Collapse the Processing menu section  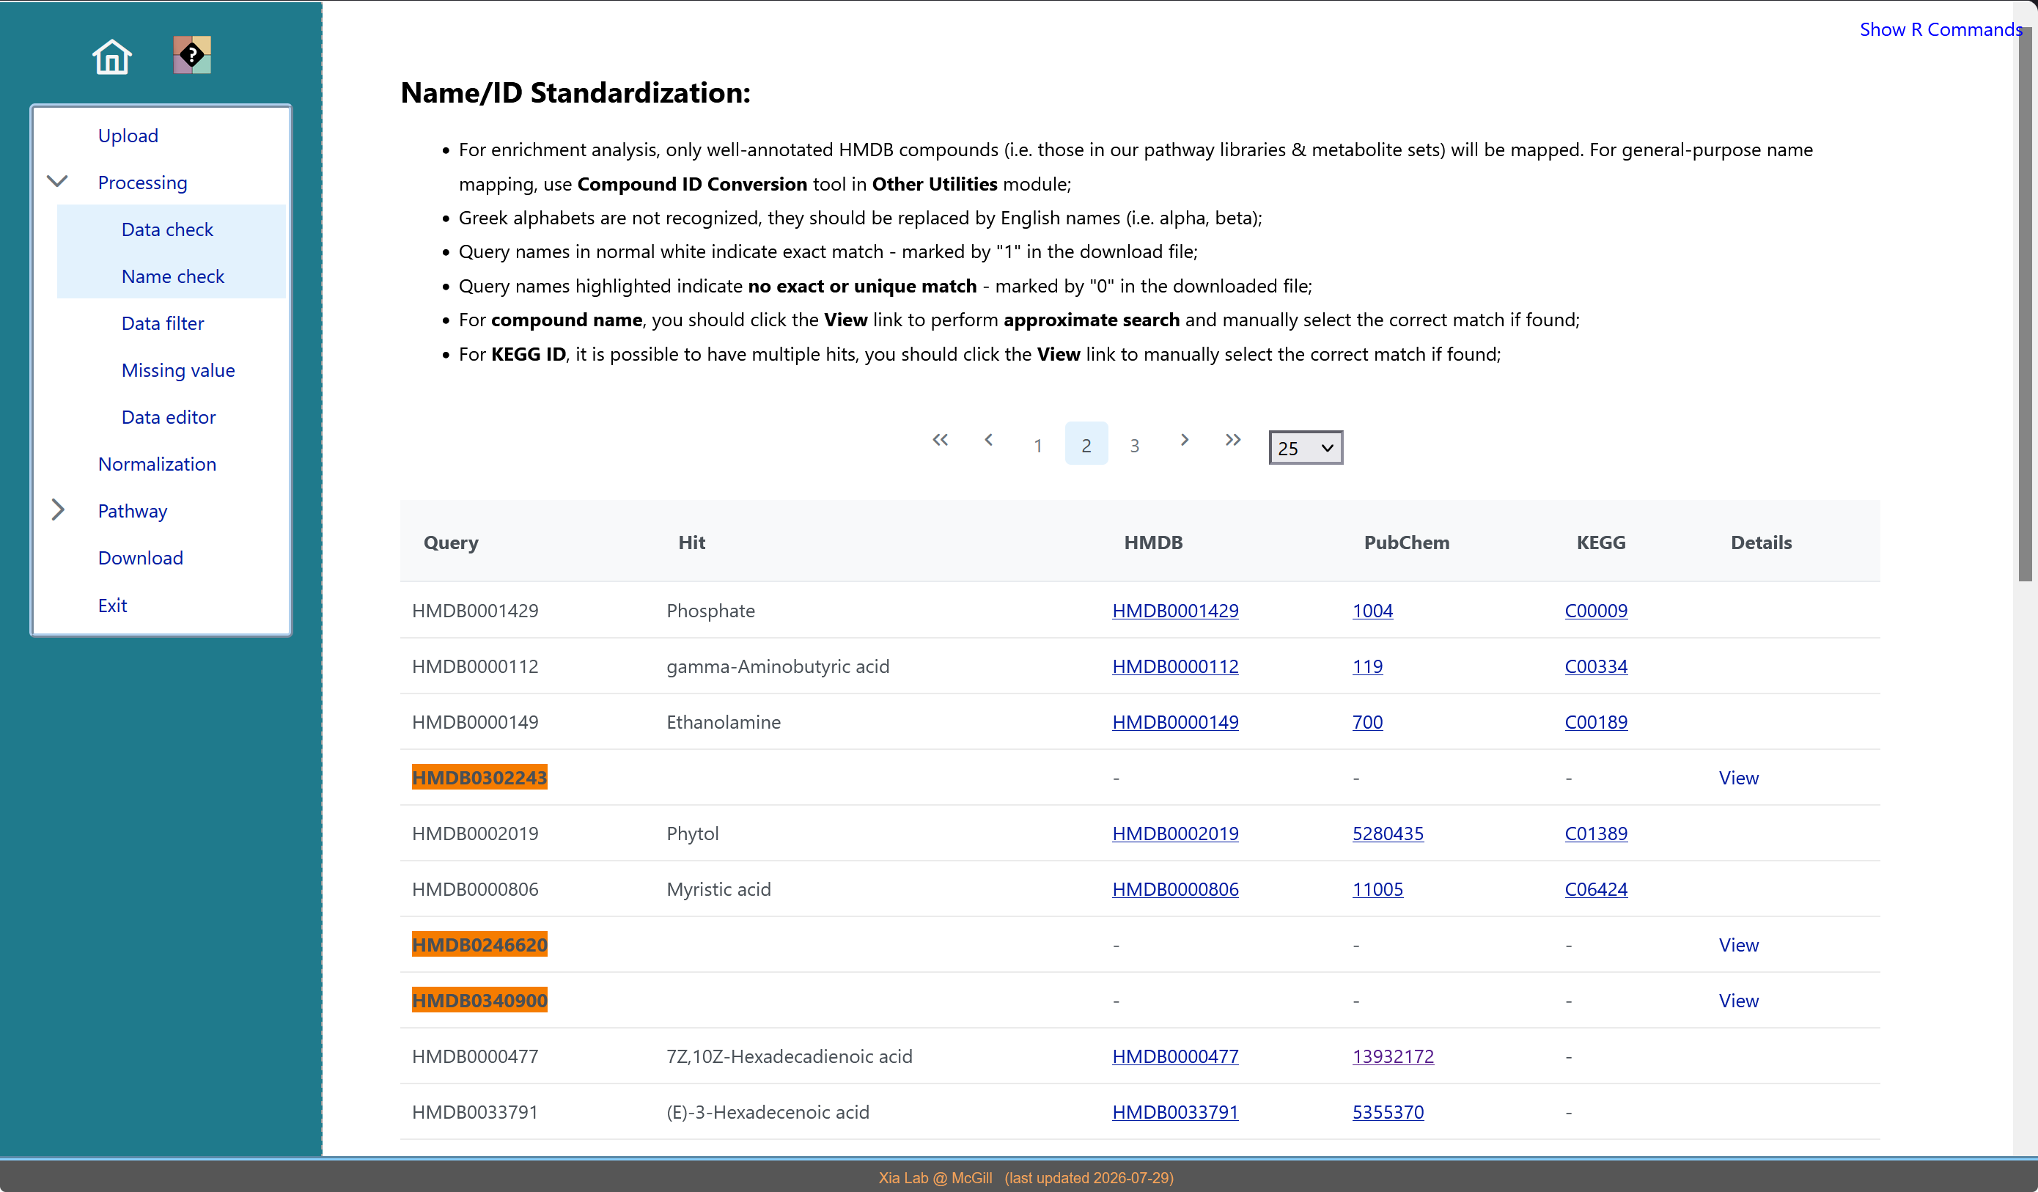(x=57, y=181)
